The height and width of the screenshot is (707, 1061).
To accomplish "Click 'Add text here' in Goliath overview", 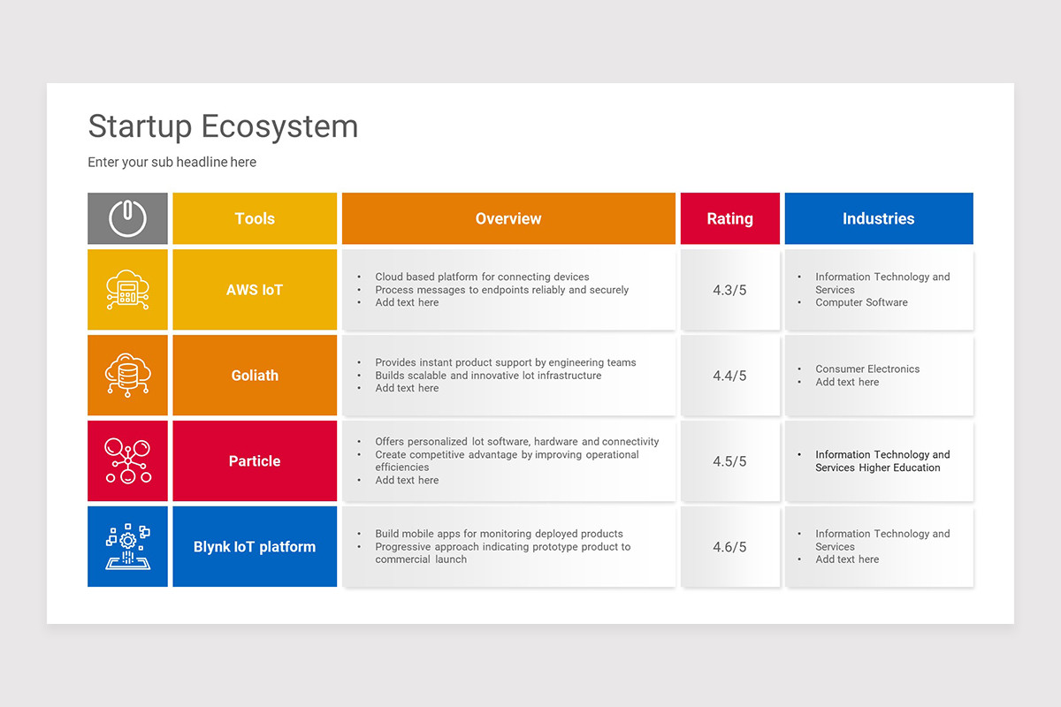I will pos(407,388).
